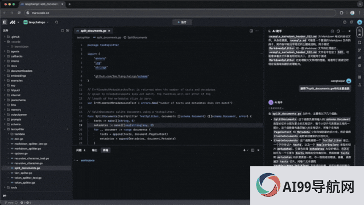Toggle the left sidebar panel icon
Image resolution: width=364 pixels, height=205 pixels.
click(x=5, y=22)
